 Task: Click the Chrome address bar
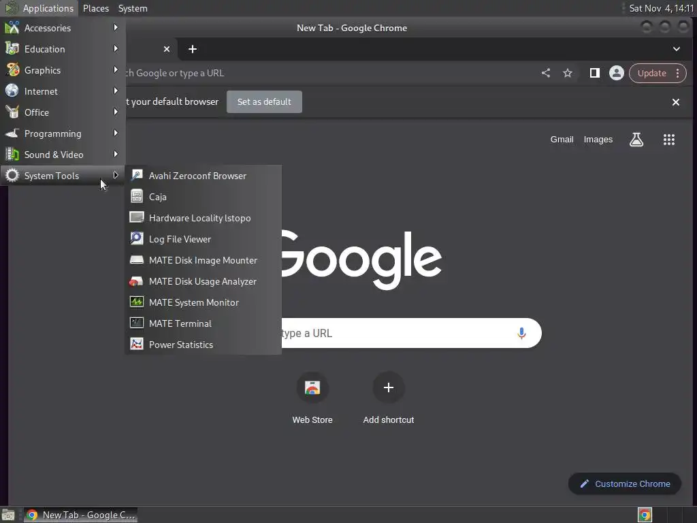pos(329,73)
